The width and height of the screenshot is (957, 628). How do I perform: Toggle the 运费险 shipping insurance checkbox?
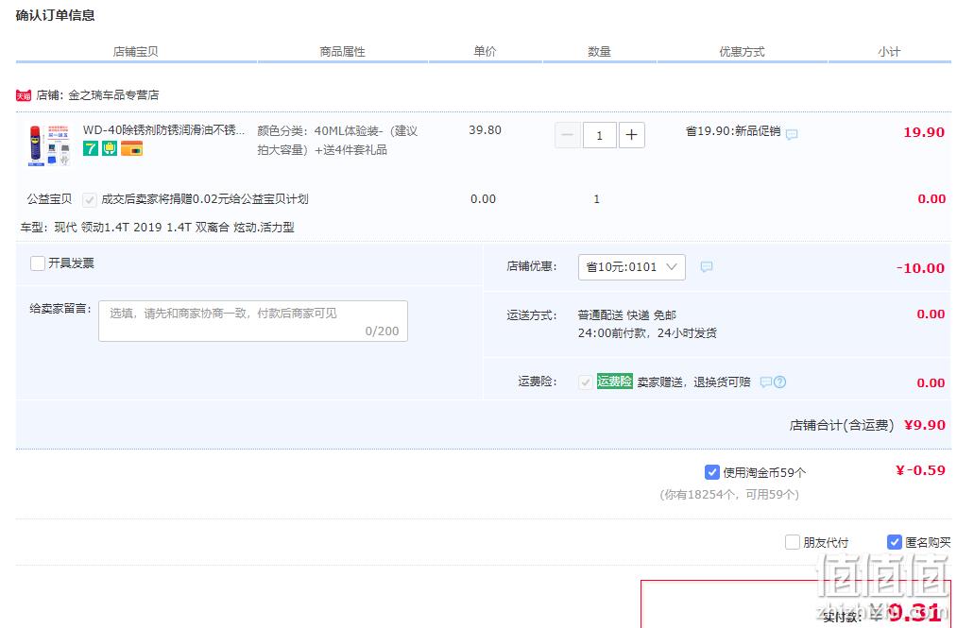click(x=585, y=382)
